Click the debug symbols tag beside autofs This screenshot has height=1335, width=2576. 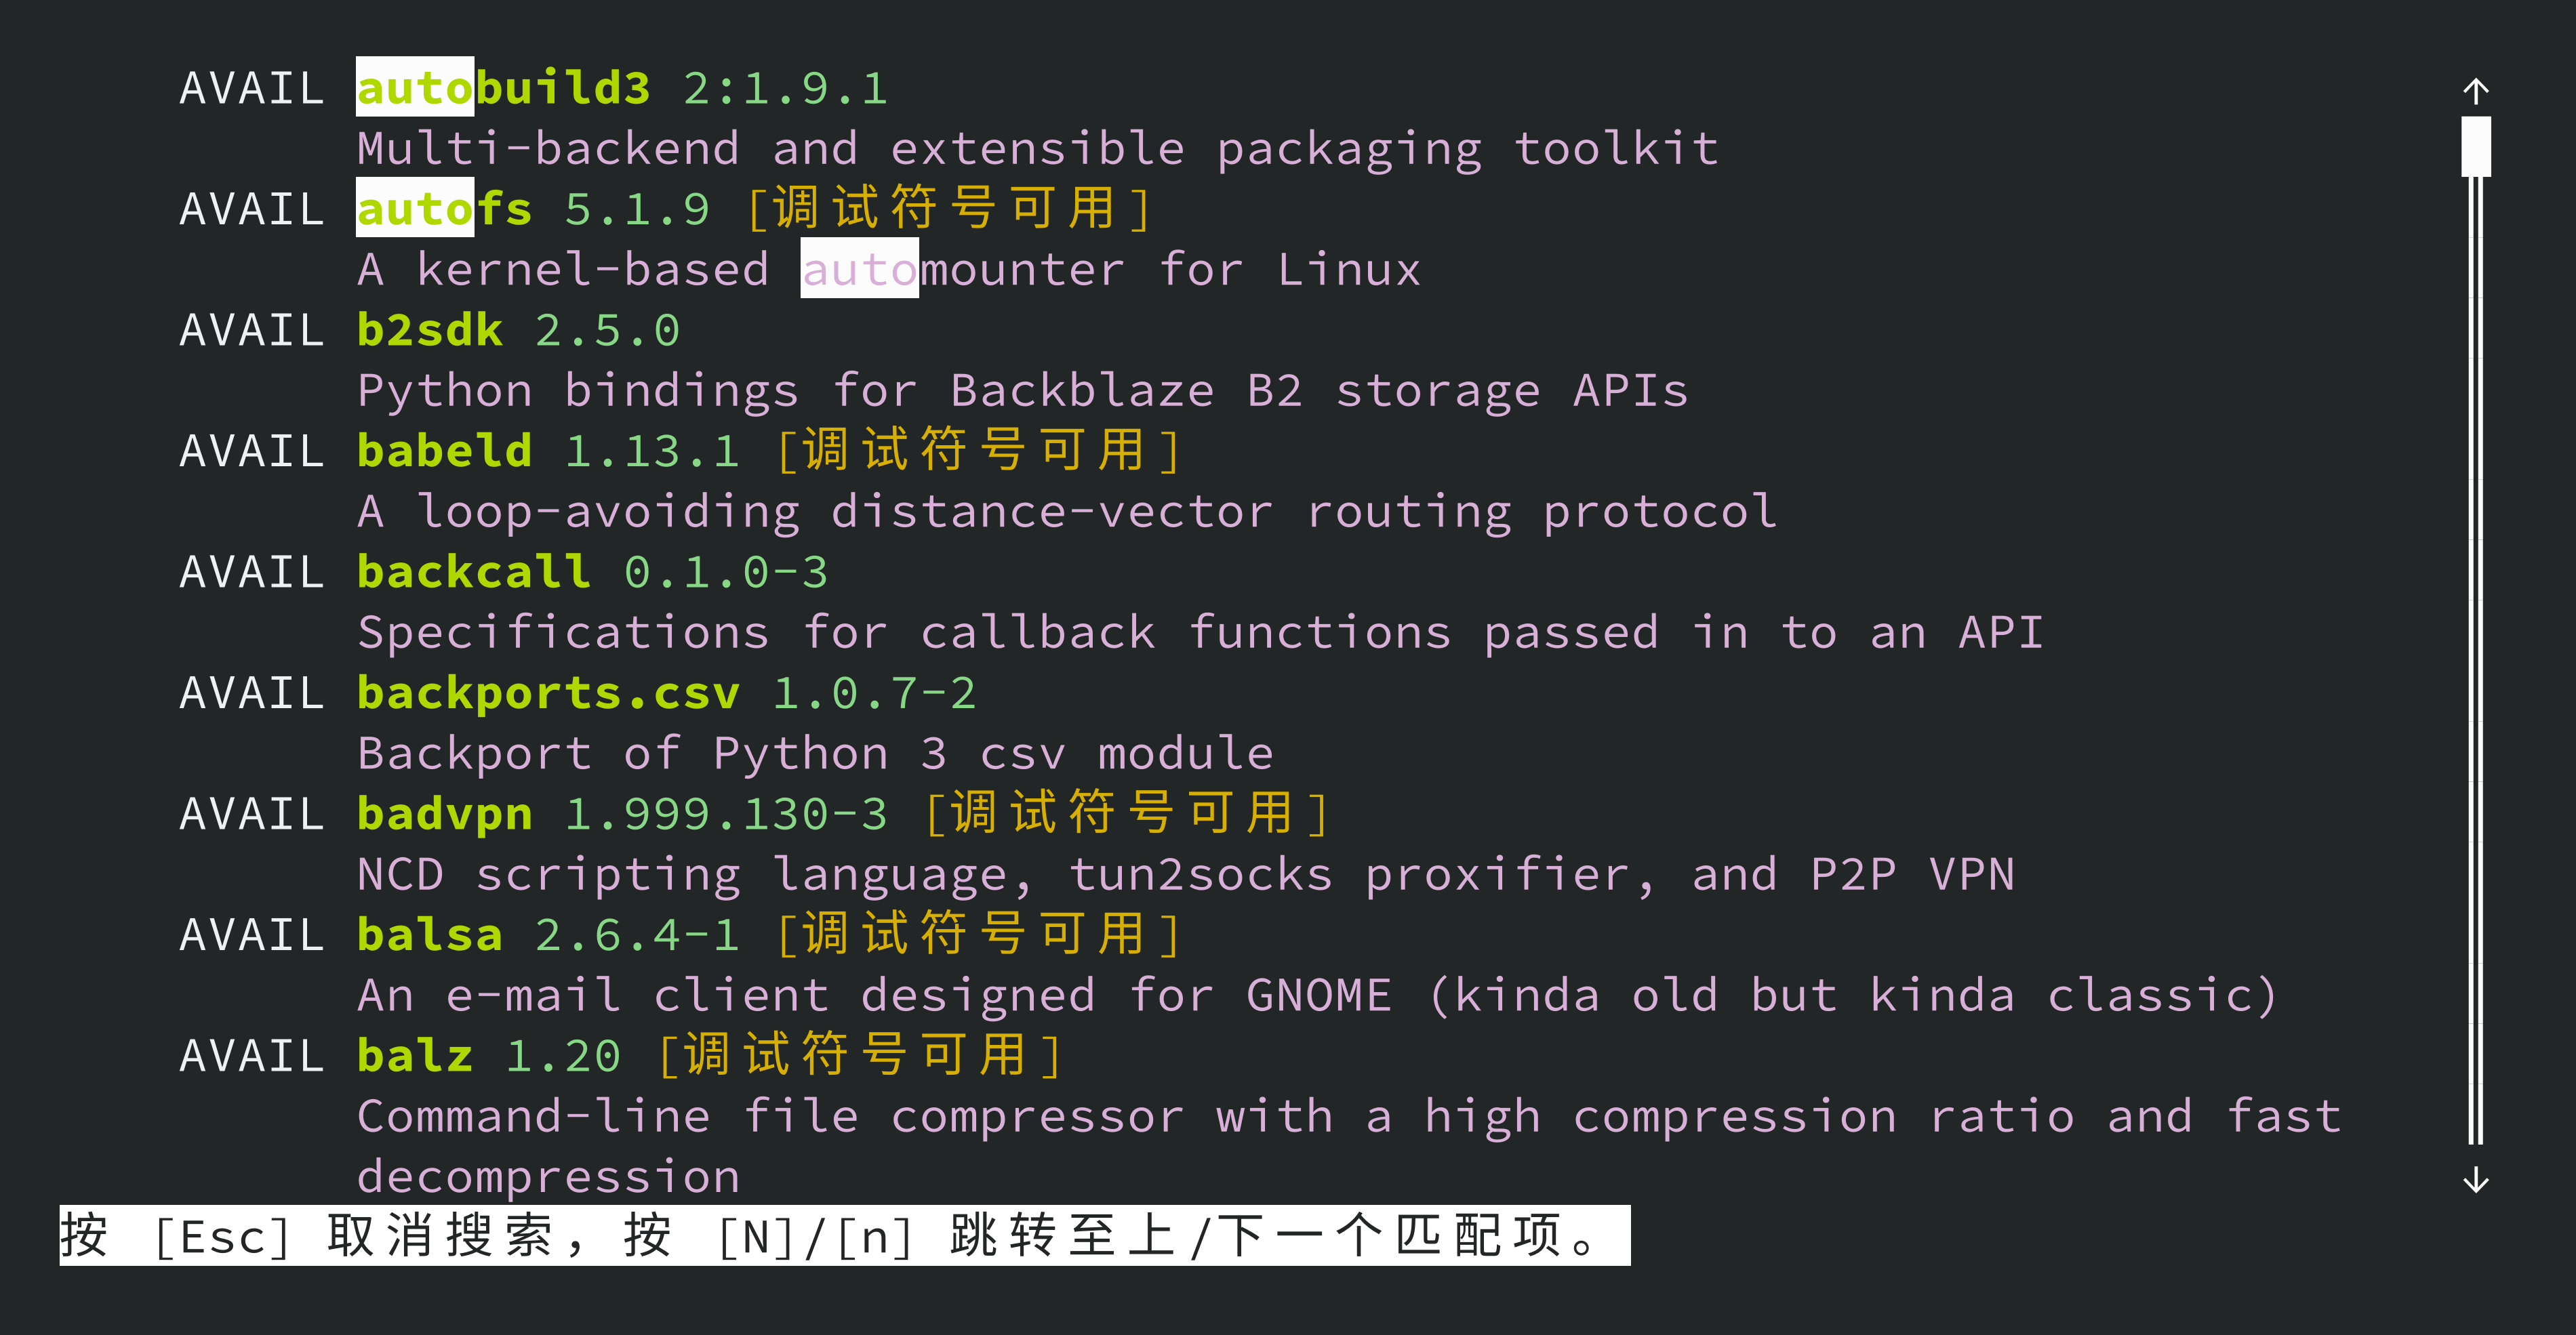point(949,209)
